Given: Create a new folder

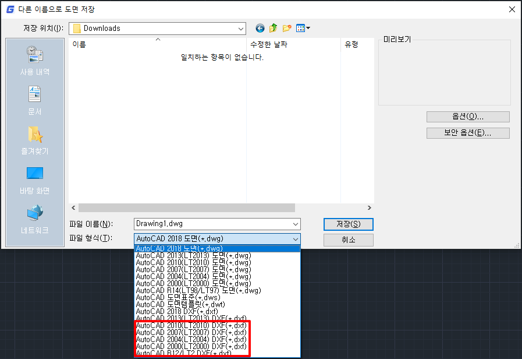Looking at the screenshot, I should click(287, 29).
